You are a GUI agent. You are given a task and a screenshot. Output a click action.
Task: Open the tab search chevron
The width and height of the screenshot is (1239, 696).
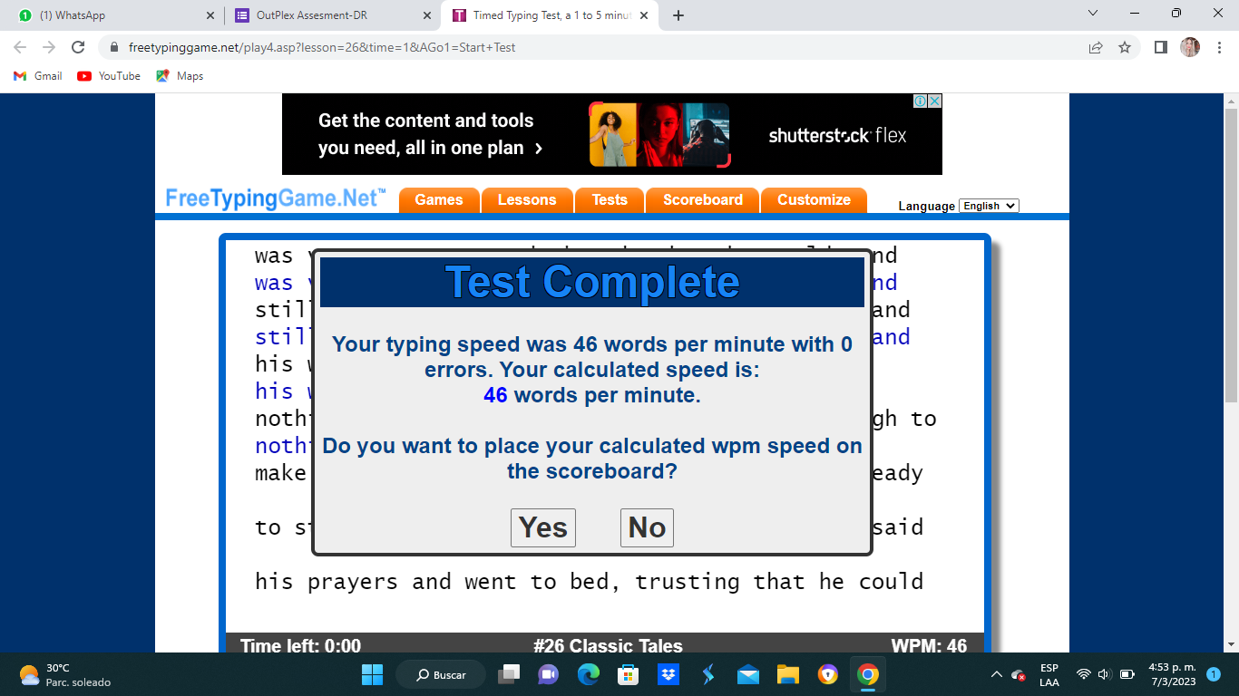click(x=1092, y=13)
